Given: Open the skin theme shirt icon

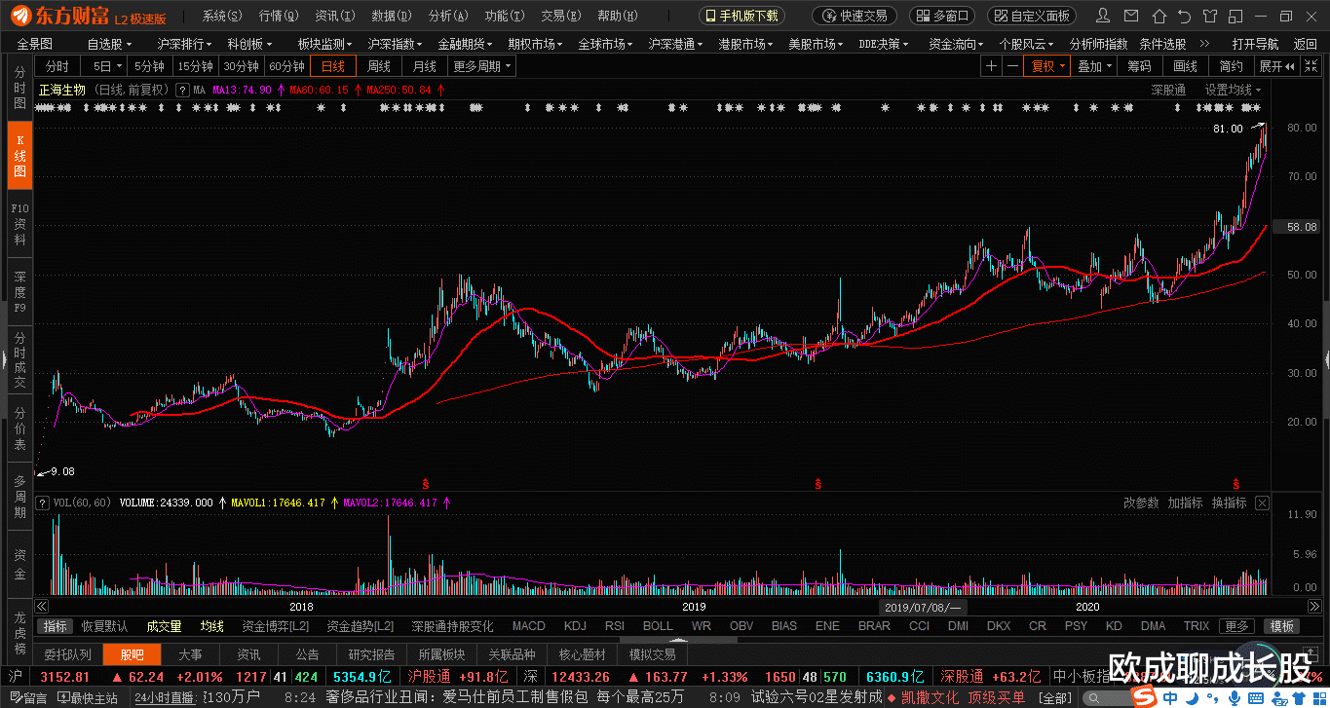Looking at the screenshot, I should [1209, 17].
